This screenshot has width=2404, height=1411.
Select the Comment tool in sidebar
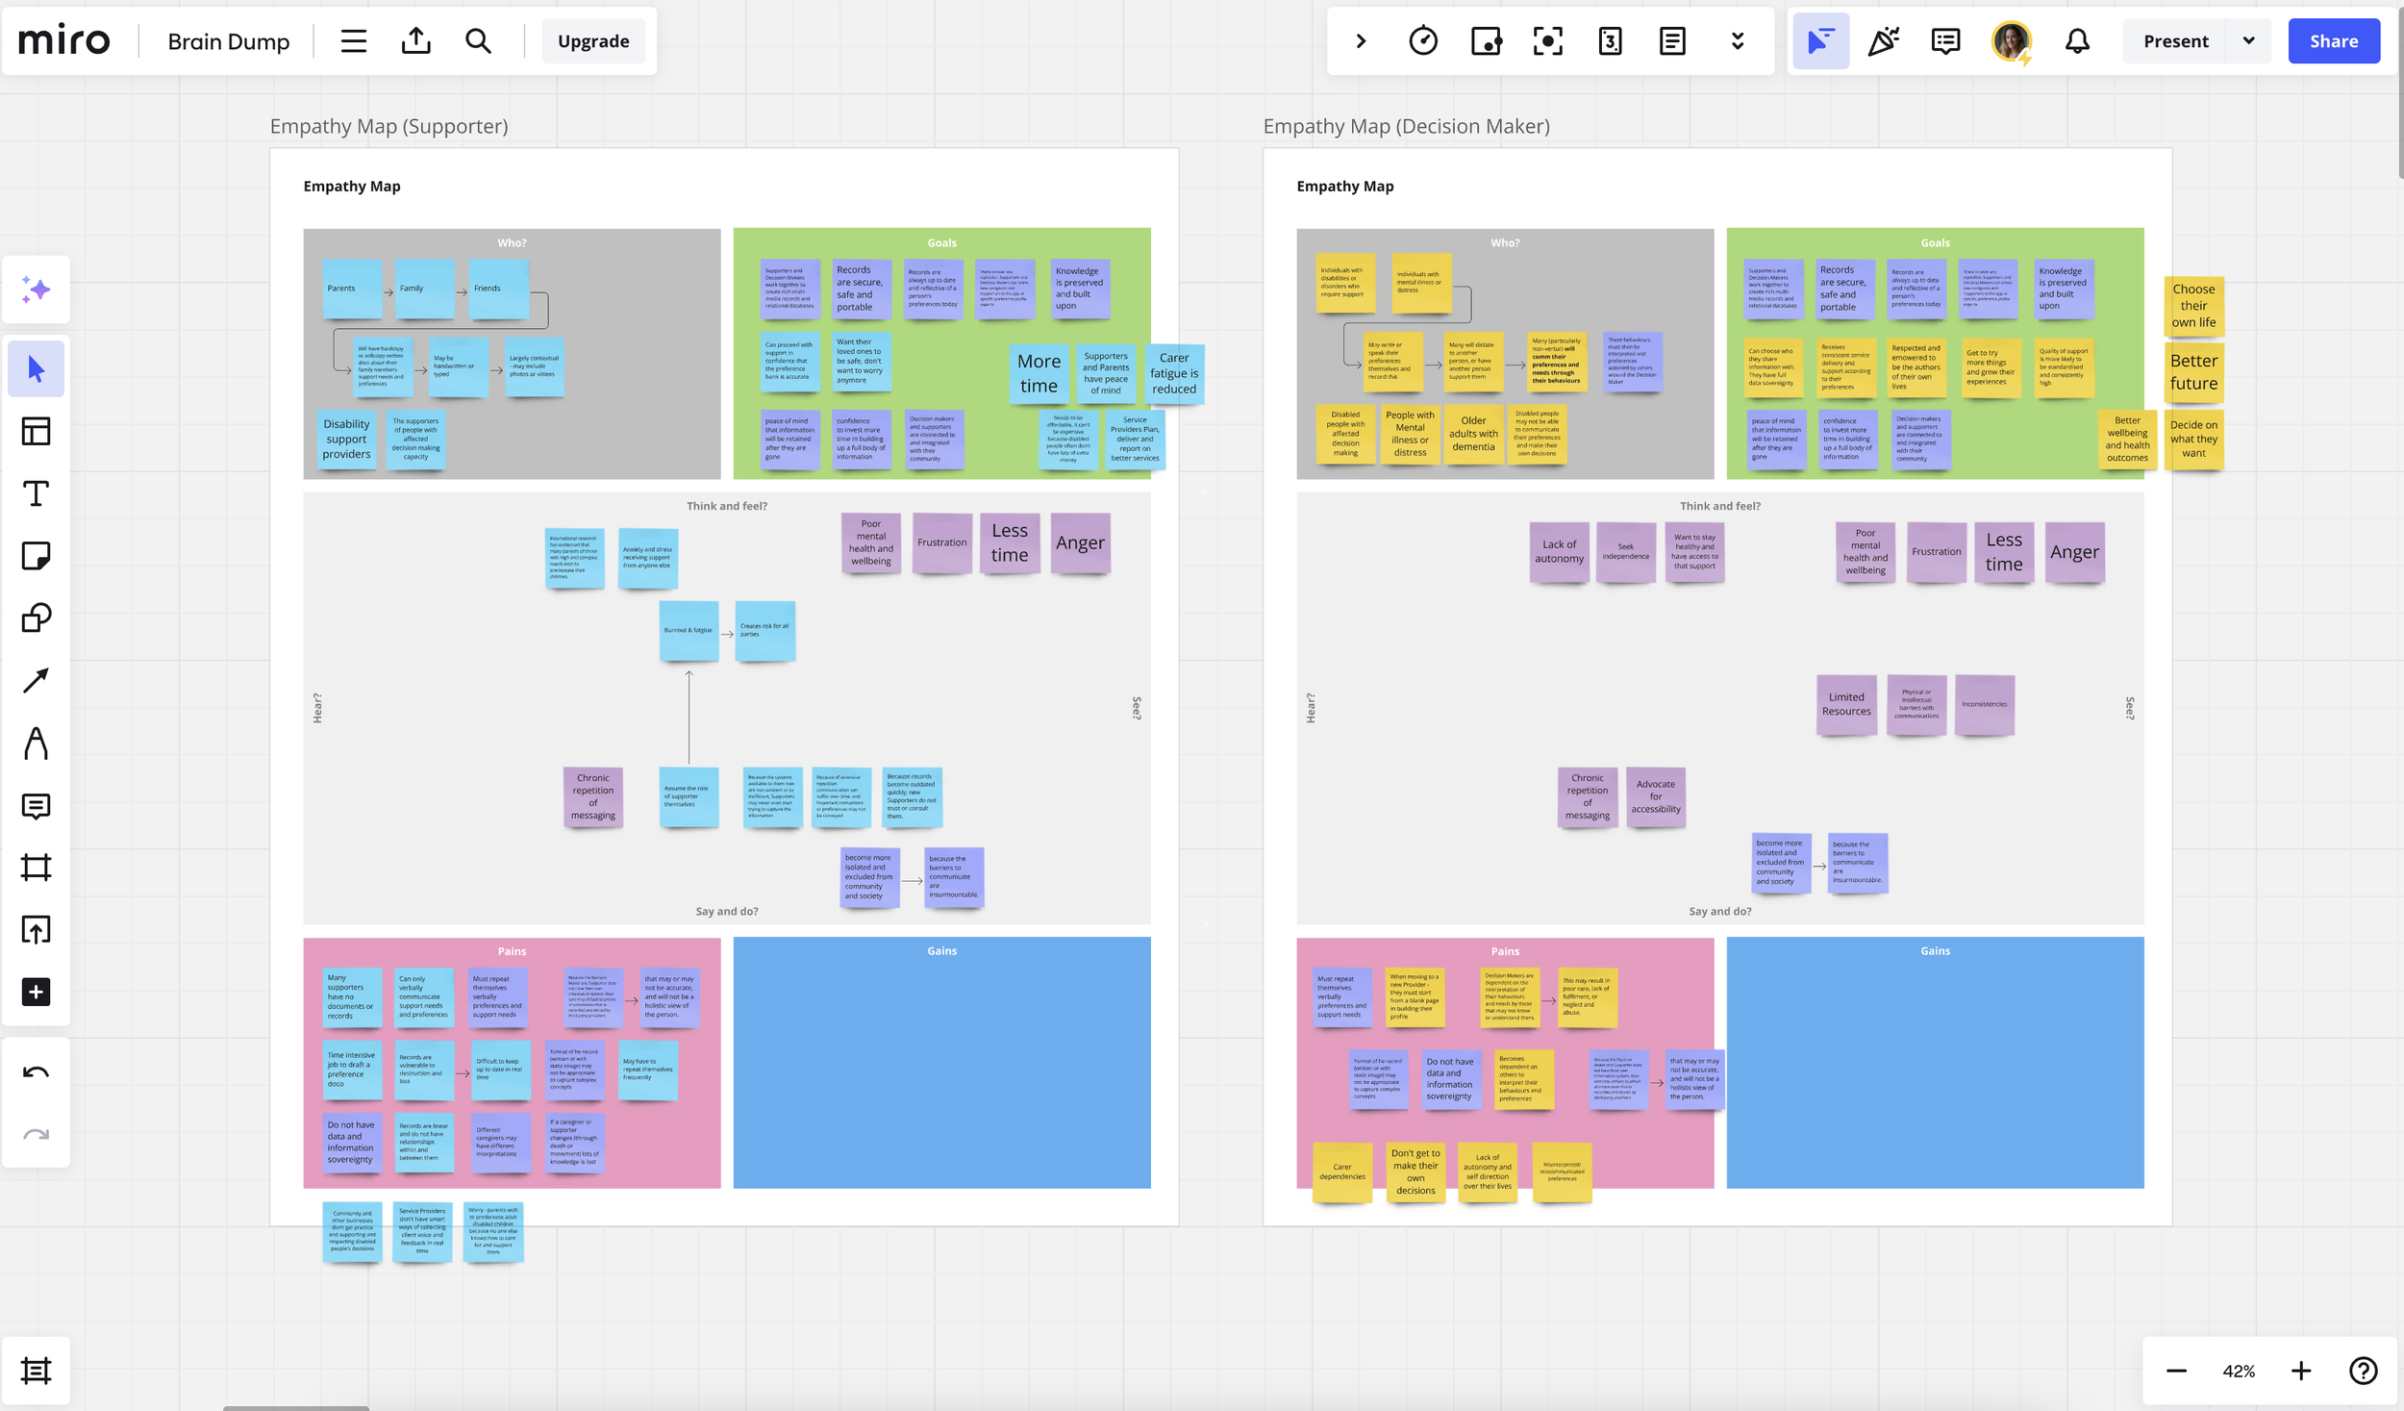point(37,805)
